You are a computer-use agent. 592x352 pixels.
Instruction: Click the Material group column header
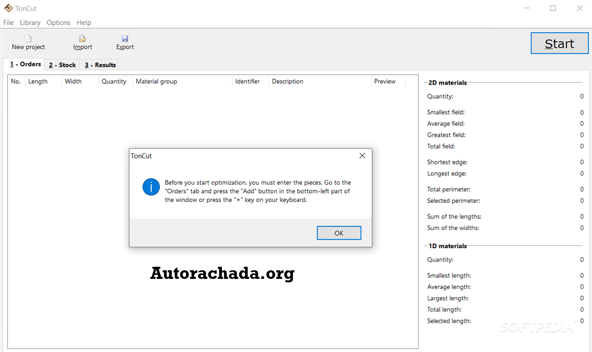tap(156, 81)
